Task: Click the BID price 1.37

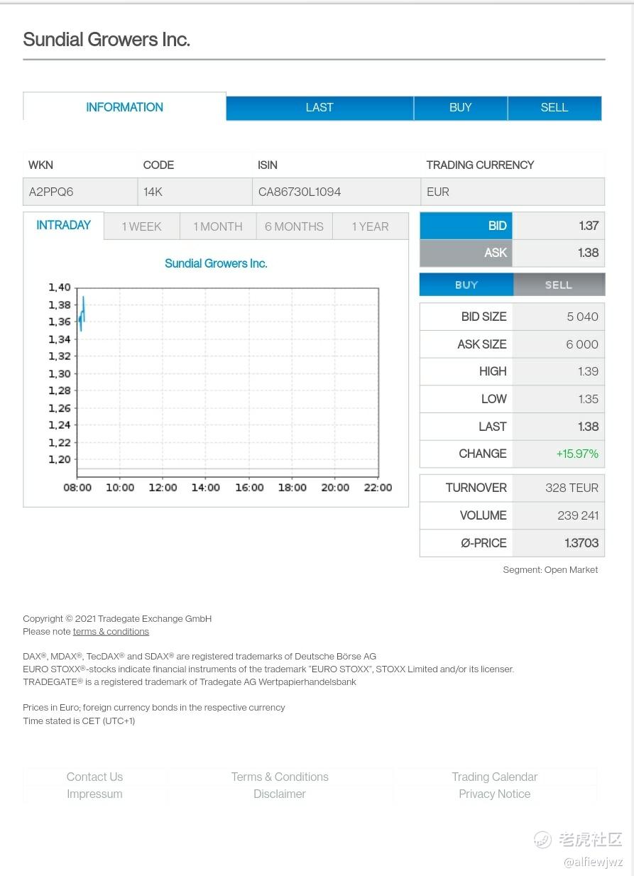Action: pos(589,226)
